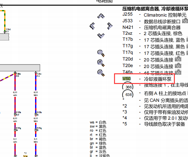The image size is (188, 157).
Task: Select ground point 366 circle symbol
Action: point(128,86)
